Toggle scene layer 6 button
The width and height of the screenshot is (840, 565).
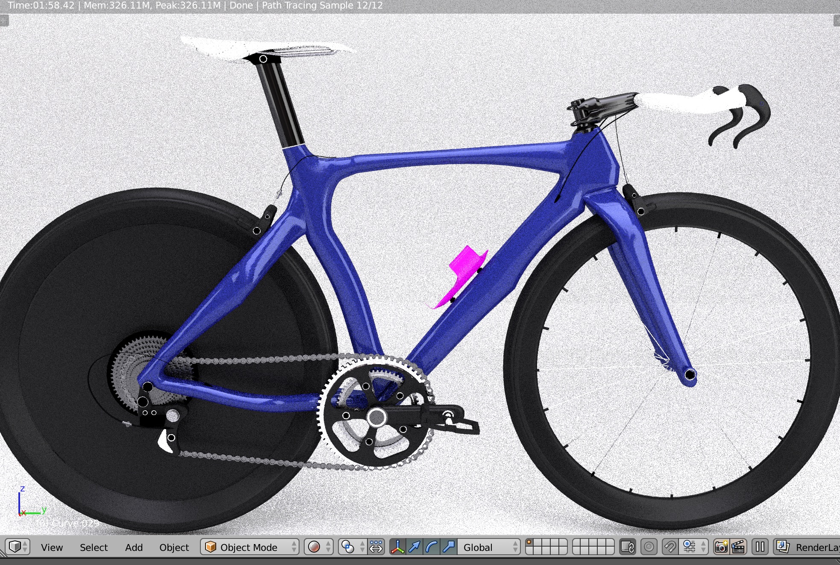[577, 543]
